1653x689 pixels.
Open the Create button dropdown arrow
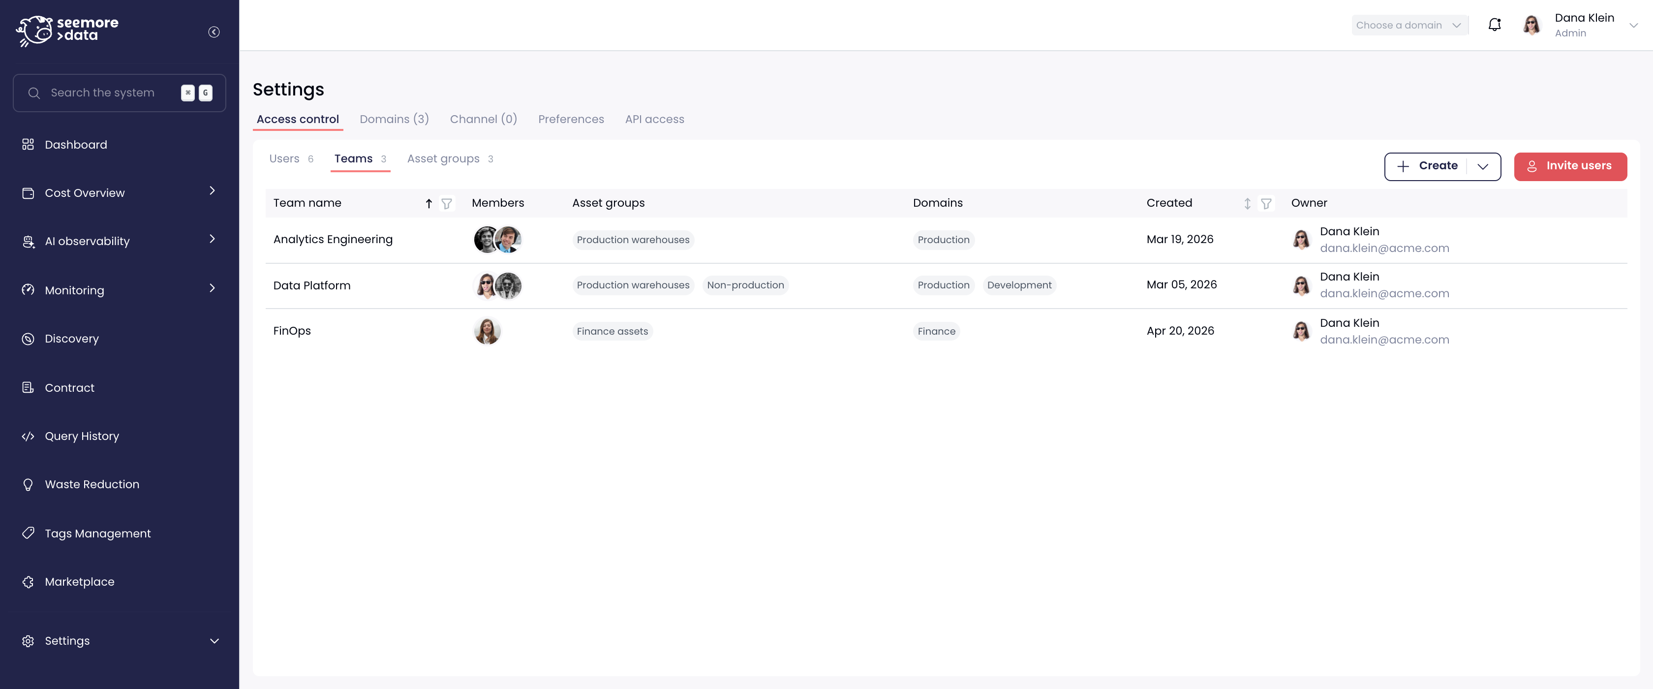1483,166
